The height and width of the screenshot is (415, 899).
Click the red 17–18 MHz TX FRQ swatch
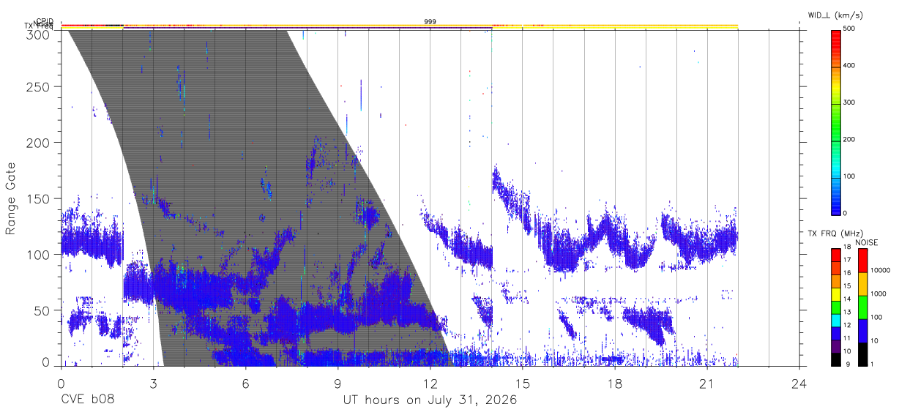pos(835,255)
